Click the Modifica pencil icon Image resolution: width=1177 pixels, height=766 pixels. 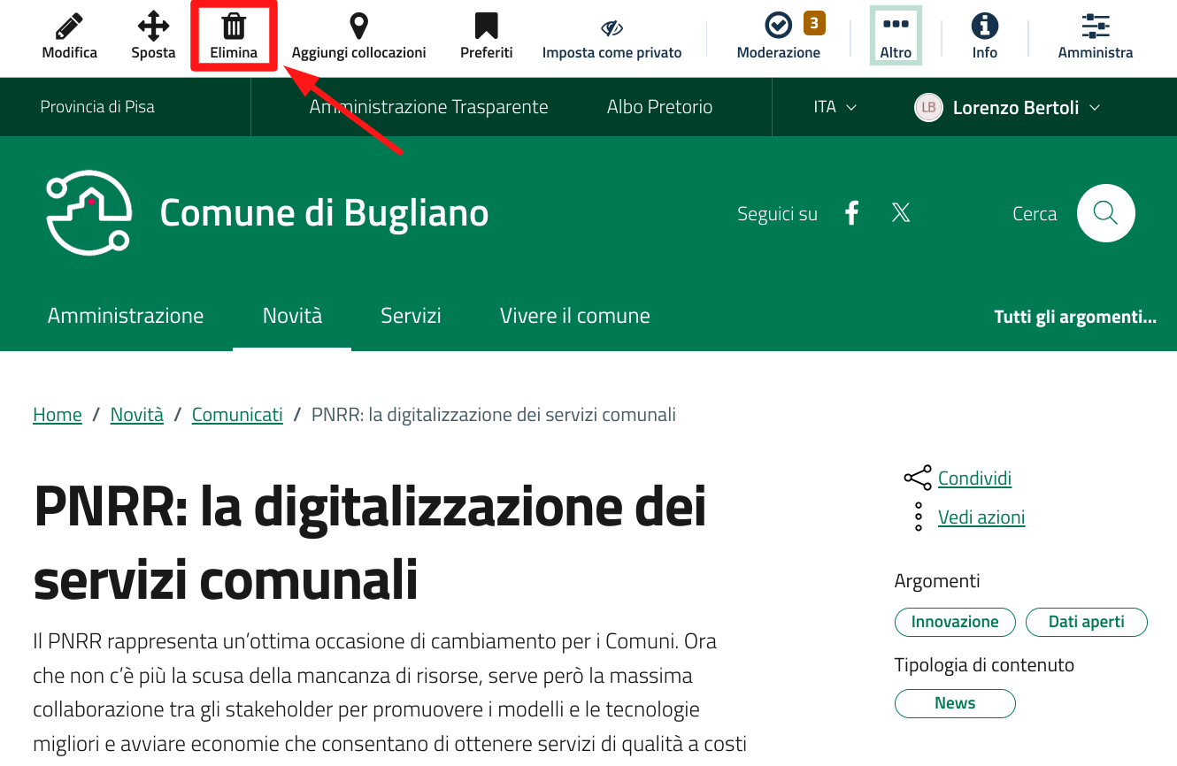pyautogui.click(x=69, y=27)
